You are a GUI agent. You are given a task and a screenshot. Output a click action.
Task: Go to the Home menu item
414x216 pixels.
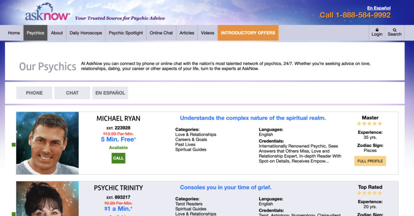[x=14, y=33]
